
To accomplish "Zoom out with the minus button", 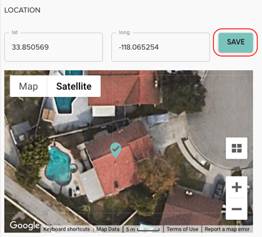I will click(237, 209).
